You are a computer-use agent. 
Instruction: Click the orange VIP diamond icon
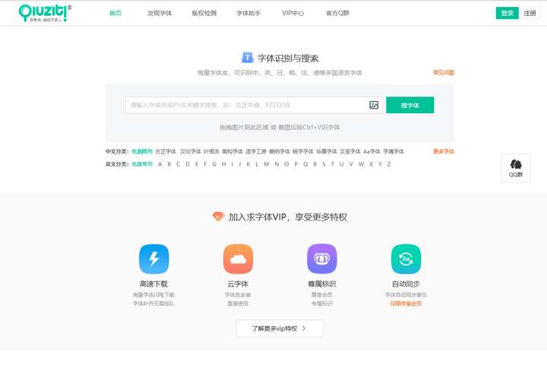point(218,217)
